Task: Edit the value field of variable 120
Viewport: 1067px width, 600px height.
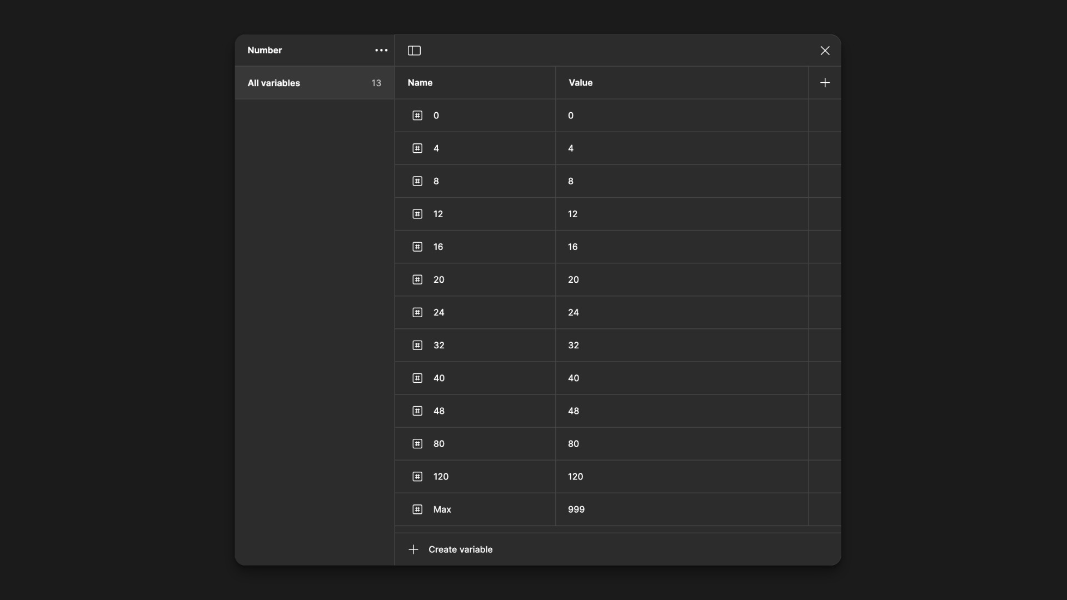Action: pyautogui.click(x=682, y=476)
